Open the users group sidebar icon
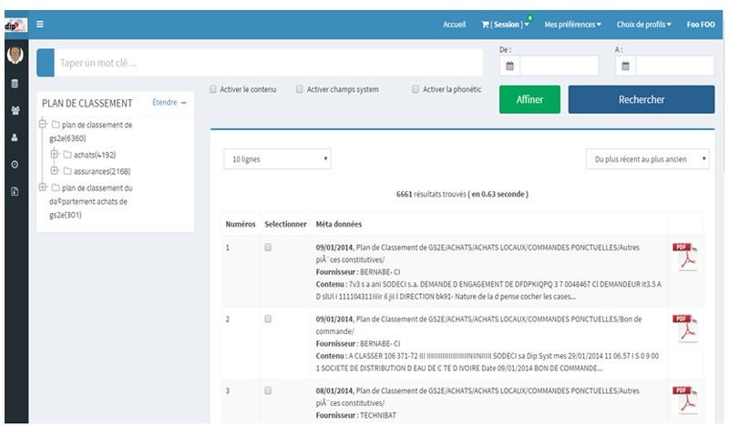This screenshot has width=729, height=426. [x=15, y=110]
